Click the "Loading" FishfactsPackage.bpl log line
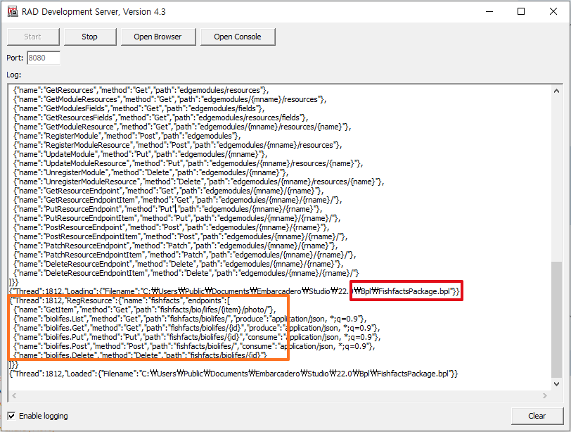 [235, 291]
